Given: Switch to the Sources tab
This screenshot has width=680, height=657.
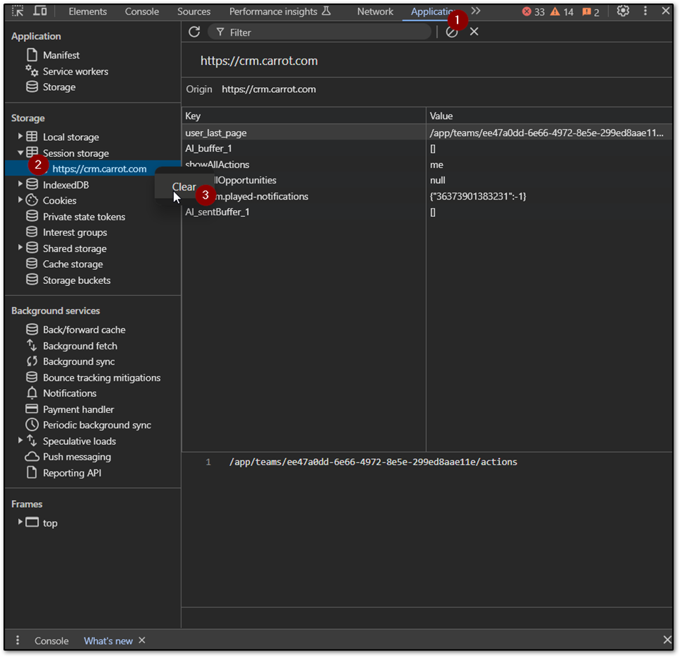Looking at the screenshot, I should pos(194,12).
